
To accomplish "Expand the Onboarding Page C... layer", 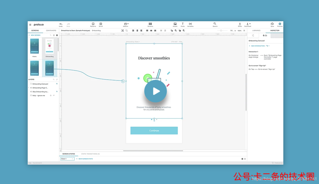I will coord(29,88).
